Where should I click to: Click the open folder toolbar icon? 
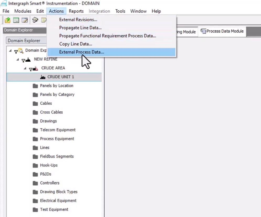[x=8, y=20]
